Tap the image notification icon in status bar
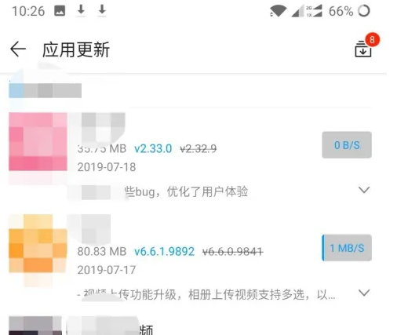397x335 pixels. (x=60, y=11)
